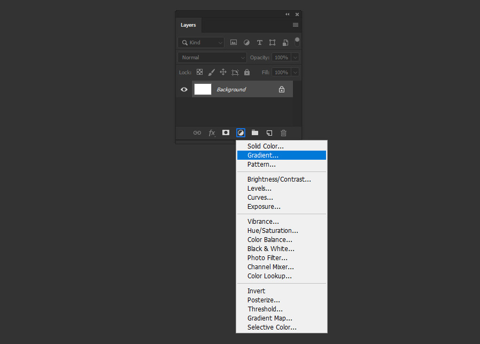This screenshot has height=344, width=480.
Task: Click the Link layers icon
Action: pyautogui.click(x=197, y=133)
